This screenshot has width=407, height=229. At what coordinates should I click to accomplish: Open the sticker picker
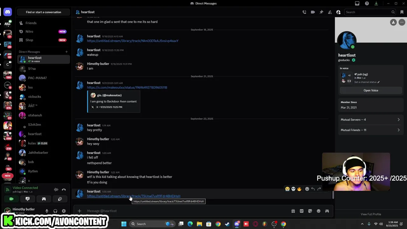pyautogui.click(x=310, y=211)
